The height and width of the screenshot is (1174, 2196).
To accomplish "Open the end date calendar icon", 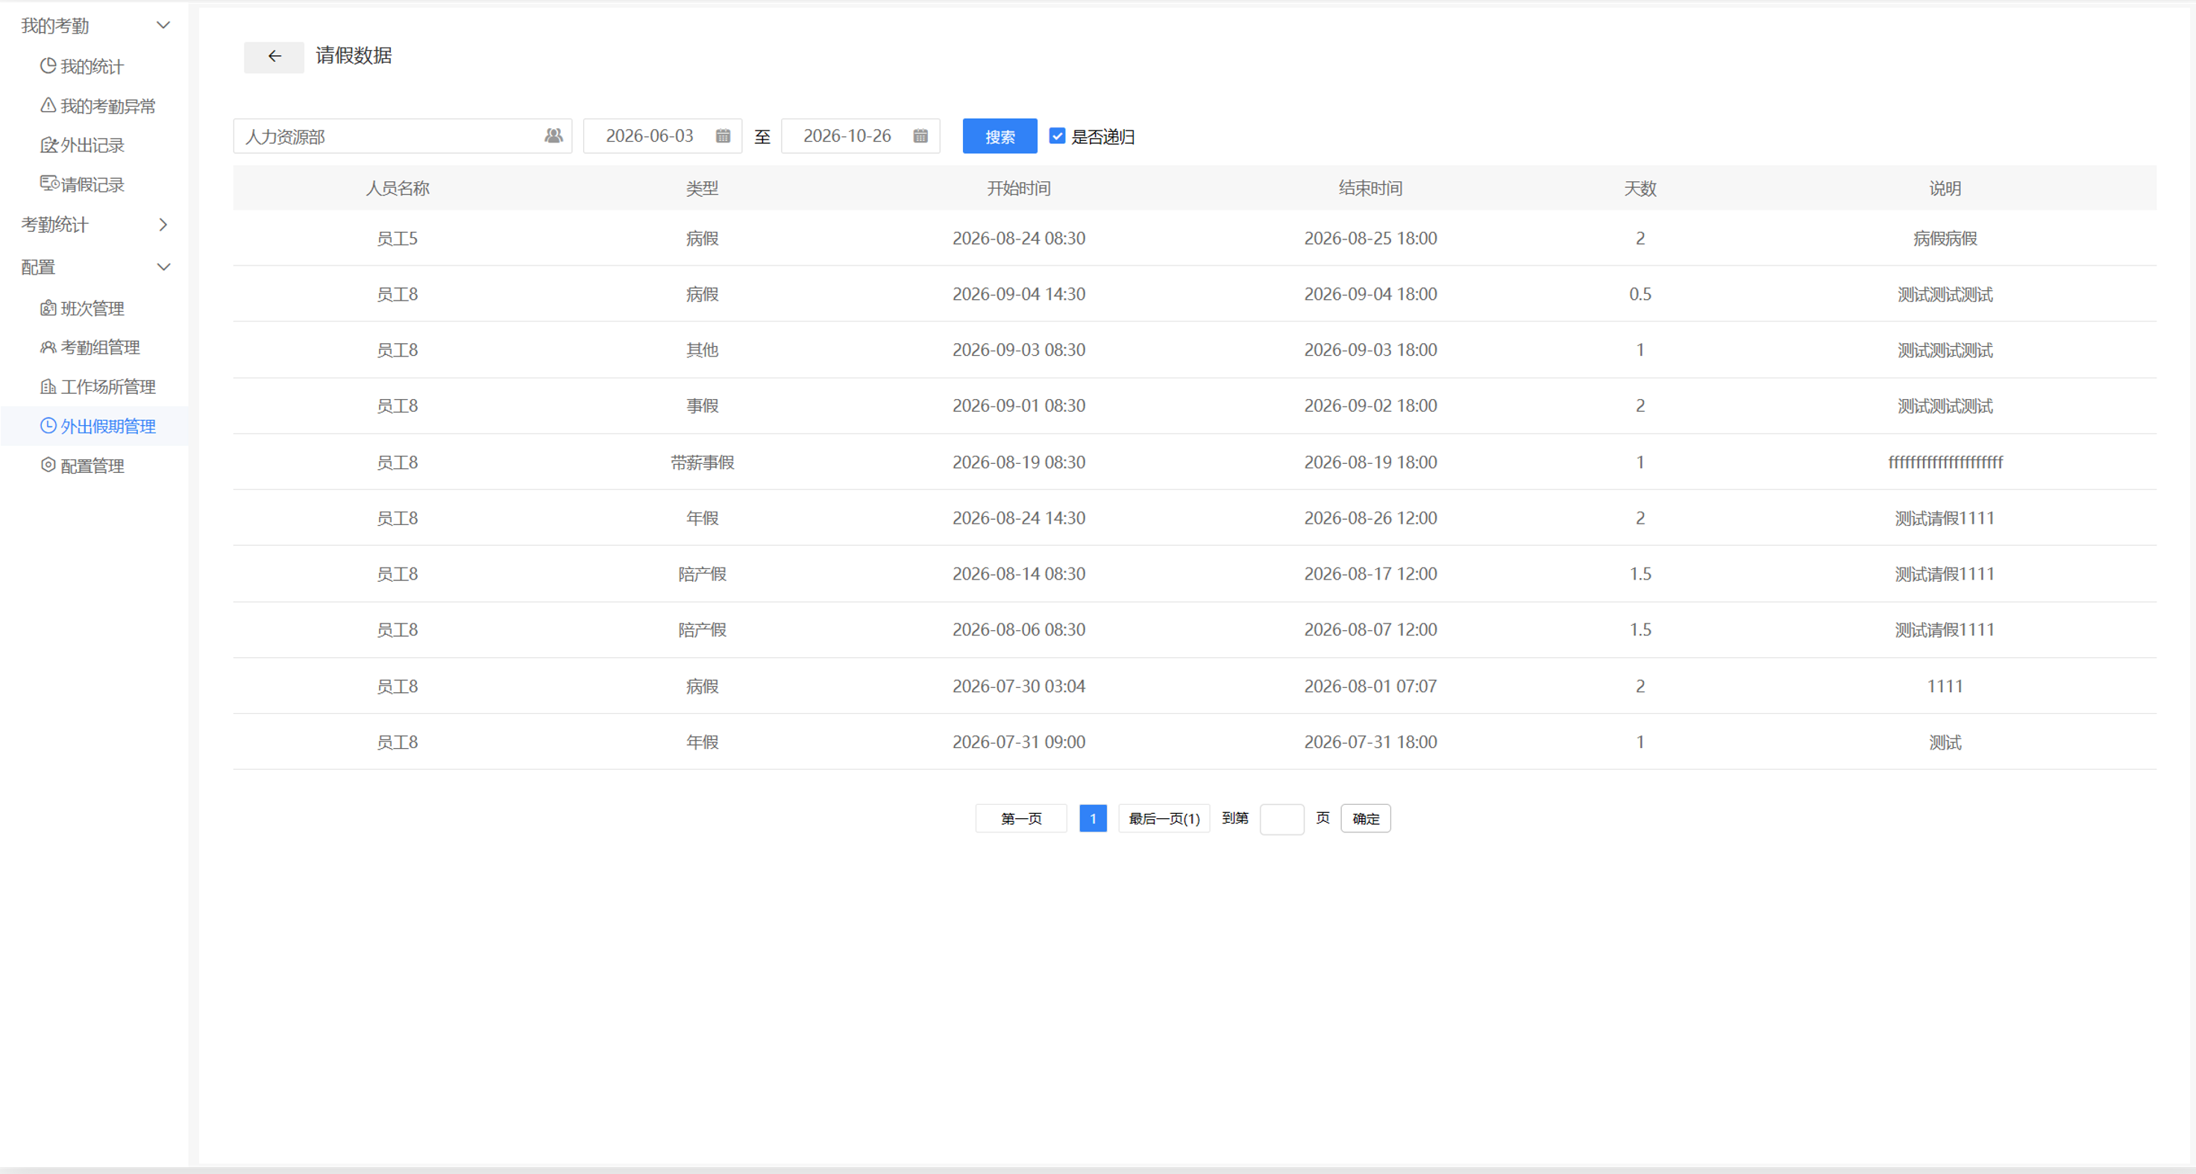I will coord(920,136).
